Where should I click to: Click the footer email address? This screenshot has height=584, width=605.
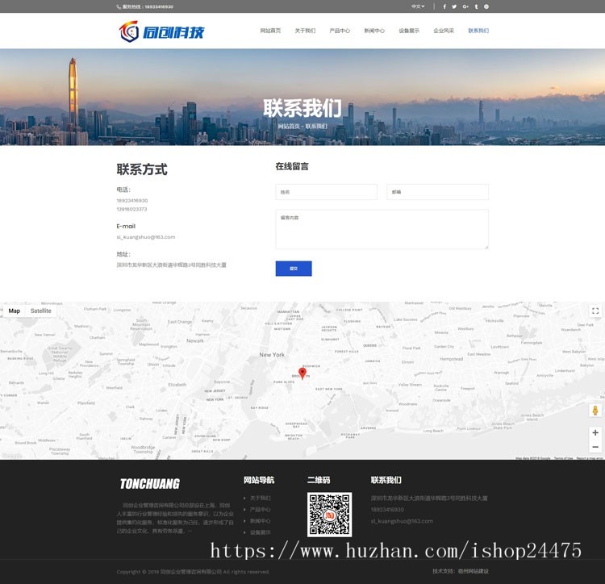[402, 521]
